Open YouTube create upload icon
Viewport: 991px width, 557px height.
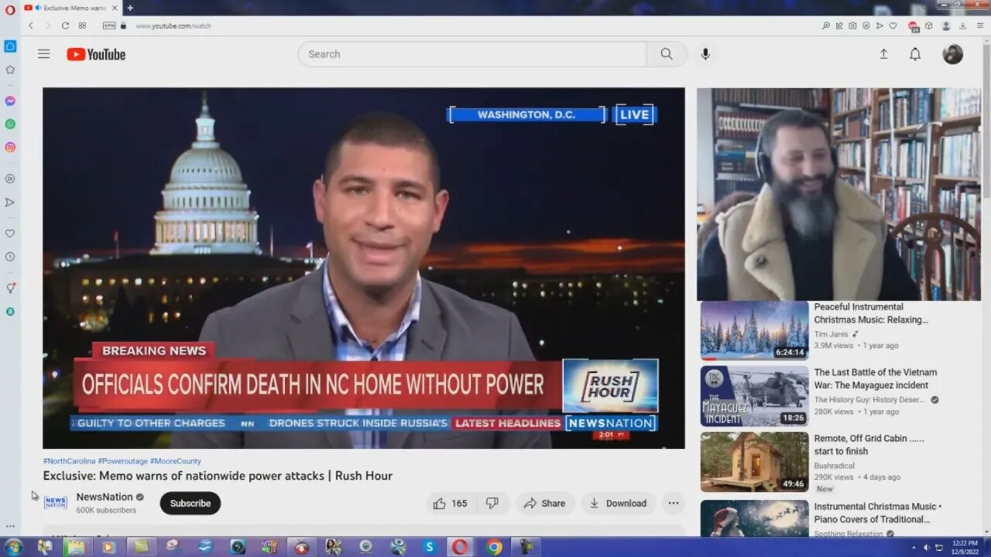883,54
